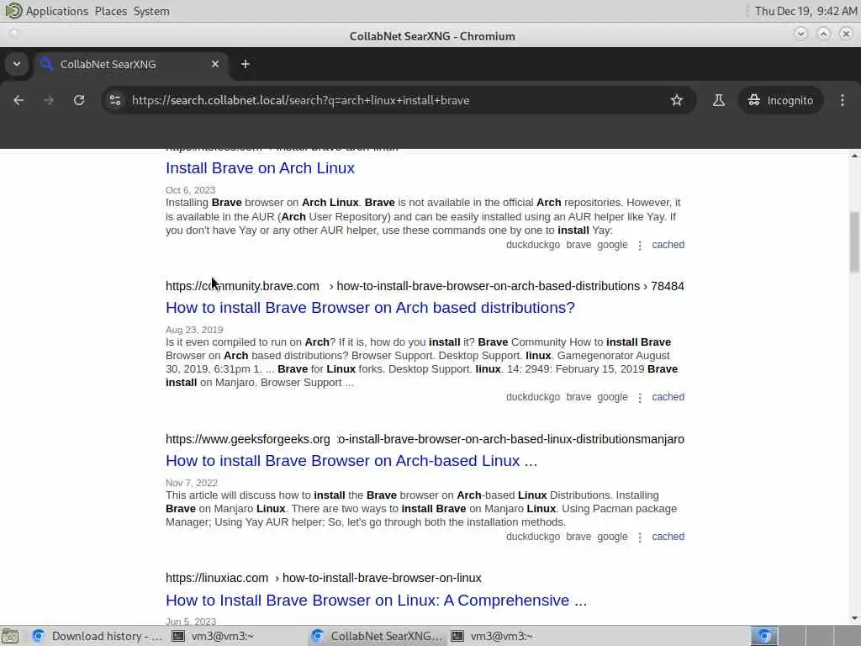Open the Incognito indicator button
861x646 pixels.
click(x=780, y=100)
